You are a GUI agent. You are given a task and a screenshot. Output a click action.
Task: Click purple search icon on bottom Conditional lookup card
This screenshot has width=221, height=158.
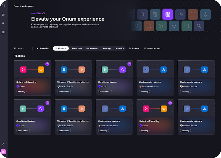click(41, 109)
